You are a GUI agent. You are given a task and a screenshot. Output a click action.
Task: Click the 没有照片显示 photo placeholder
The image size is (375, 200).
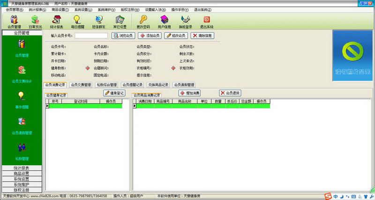coord(352,55)
